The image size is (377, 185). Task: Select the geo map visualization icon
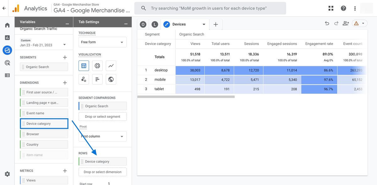click(x=111, y=79)
